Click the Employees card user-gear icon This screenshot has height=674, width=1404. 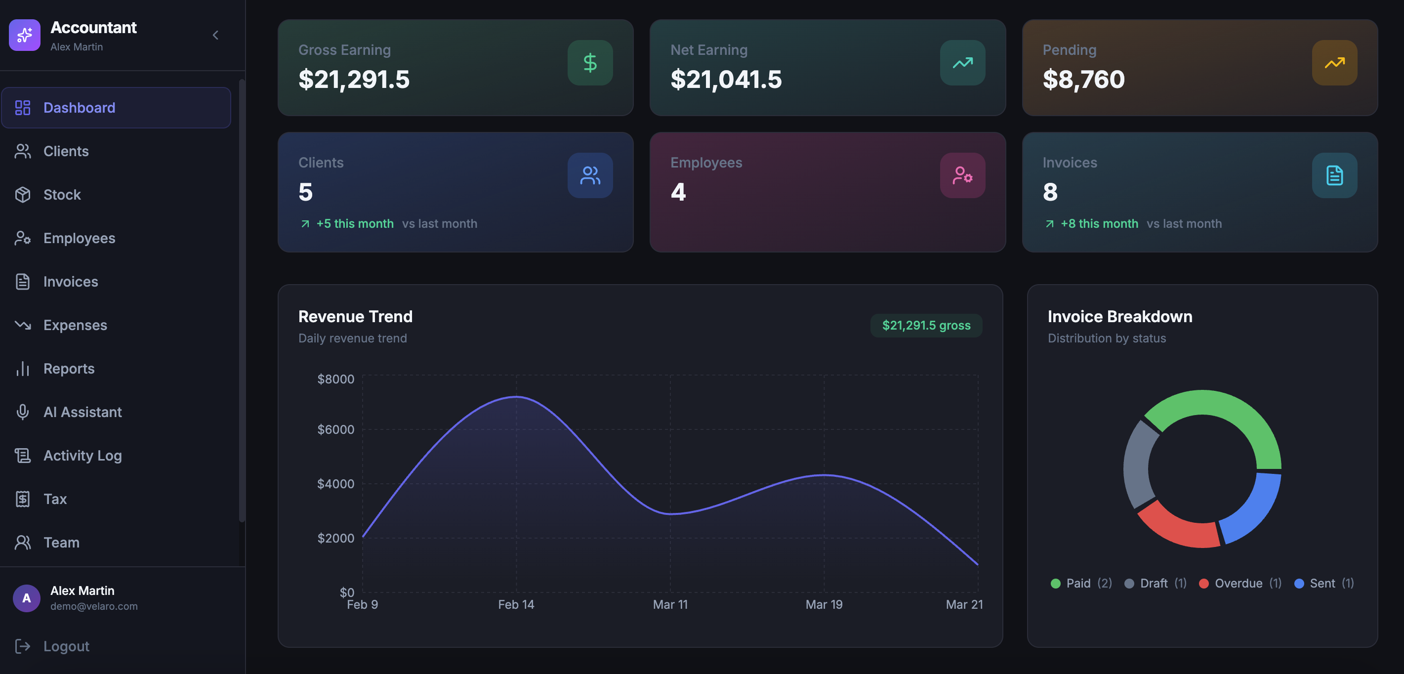click(x=962, y=175)
